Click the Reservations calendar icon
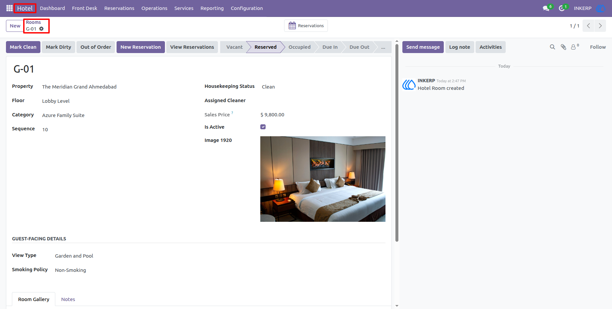 click(x=292, y=26)
